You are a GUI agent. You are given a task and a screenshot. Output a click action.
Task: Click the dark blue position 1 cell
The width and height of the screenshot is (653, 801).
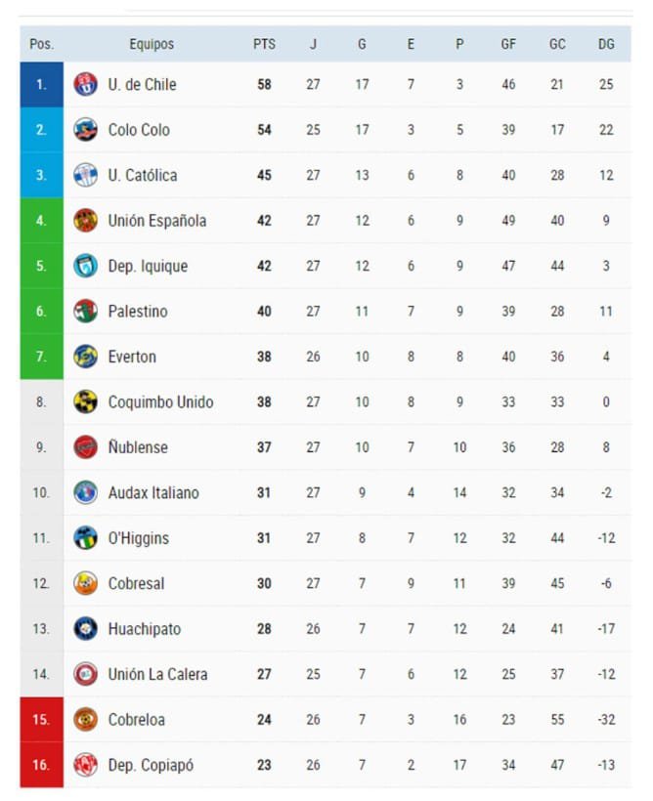click(x=41, y=85)
